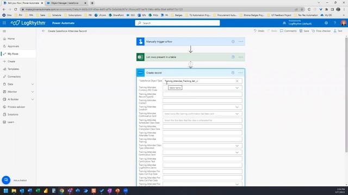Save the flow
This screenshot has width=348, height=195.
click(304, 31)
